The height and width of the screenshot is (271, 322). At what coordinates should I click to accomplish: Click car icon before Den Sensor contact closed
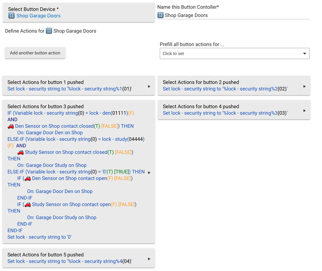tap(11, 126)
